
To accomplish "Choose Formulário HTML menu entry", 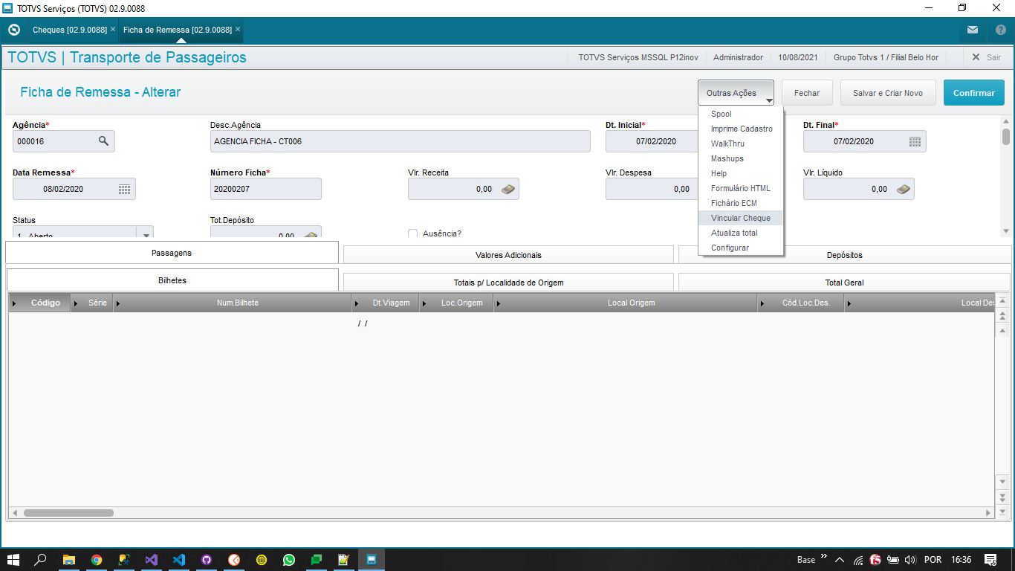I will pos(741,188).
